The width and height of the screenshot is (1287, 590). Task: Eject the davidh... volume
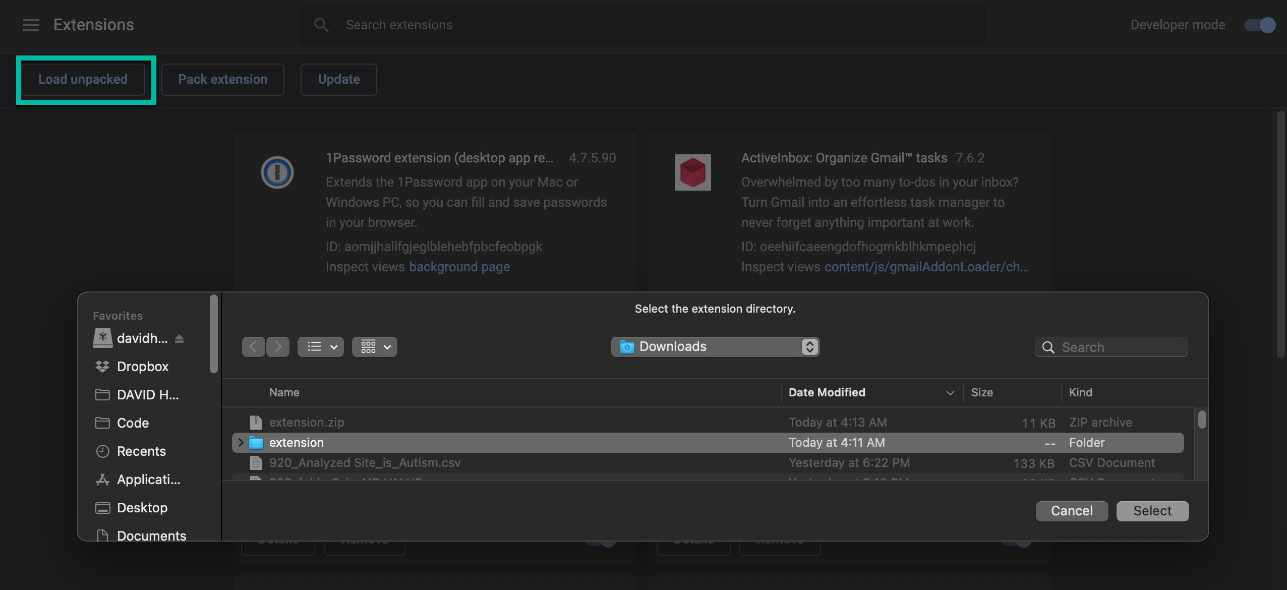point(179,339)
